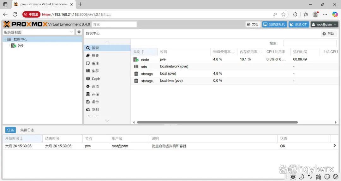Click the 帮助 help button
Image resolution: width=341 pixels, height=181 pixels.
coord(329,33)
